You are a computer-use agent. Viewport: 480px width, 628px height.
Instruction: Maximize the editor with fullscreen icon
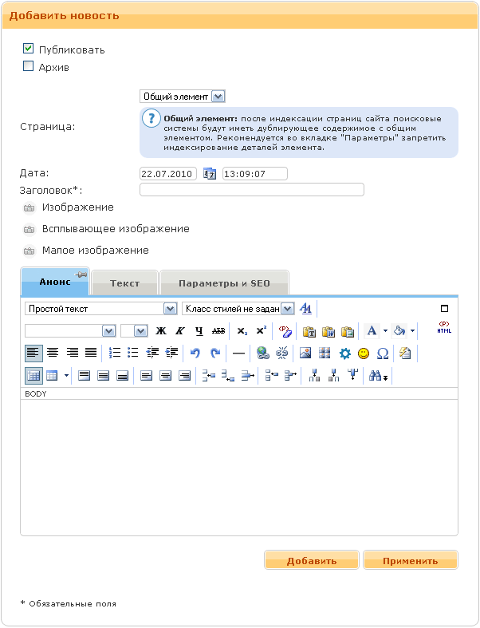tap(444, 309)
